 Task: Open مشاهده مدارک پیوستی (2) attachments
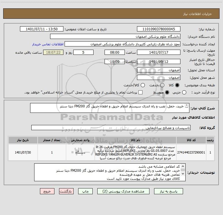(x=123, y=191)
